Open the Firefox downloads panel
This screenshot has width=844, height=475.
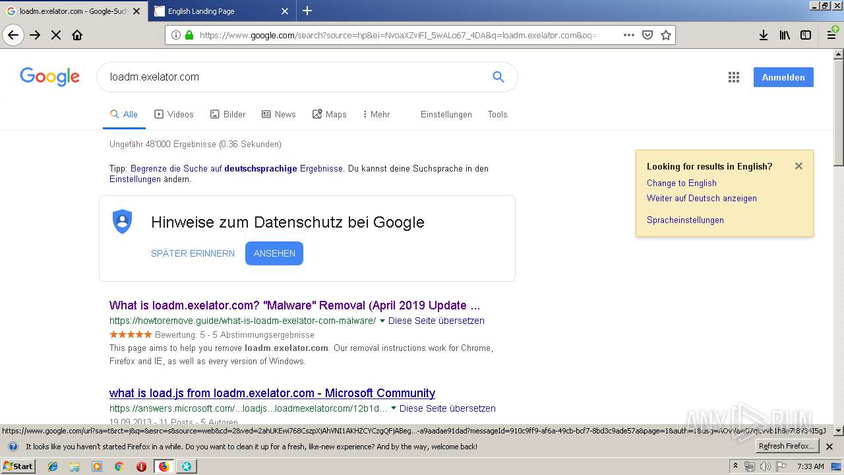[x=764, y=35]
